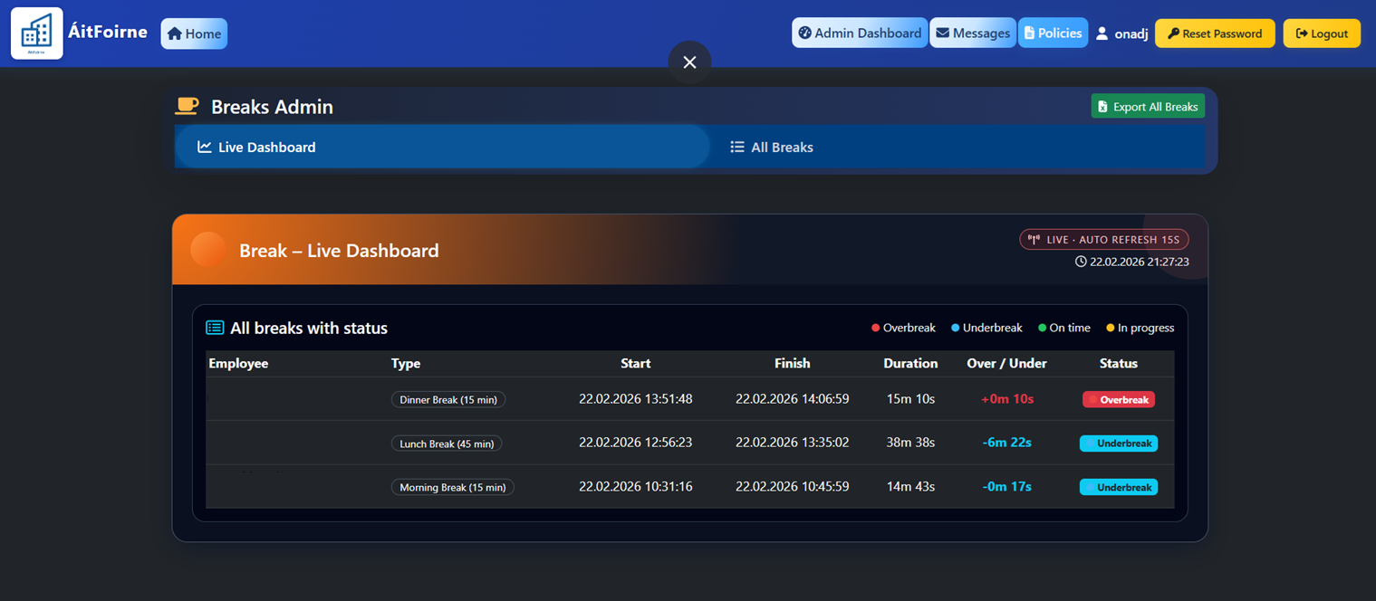Click the coffee cup Breaks Admin icon
Viewport: 1376px width, 601px height.
187,107
